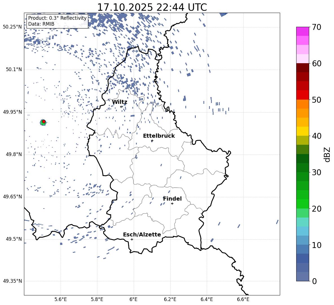Click the 49.35°N latitude label
Screen dimensions: 334x305
click(12, 281)
